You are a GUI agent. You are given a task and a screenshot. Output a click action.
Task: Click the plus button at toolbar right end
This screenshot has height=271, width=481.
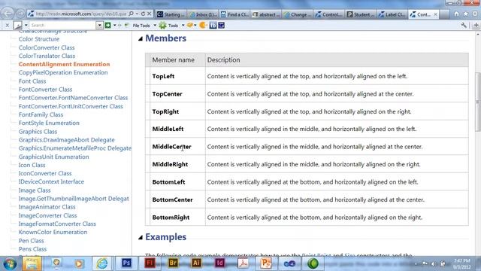[x=476, y=26]
